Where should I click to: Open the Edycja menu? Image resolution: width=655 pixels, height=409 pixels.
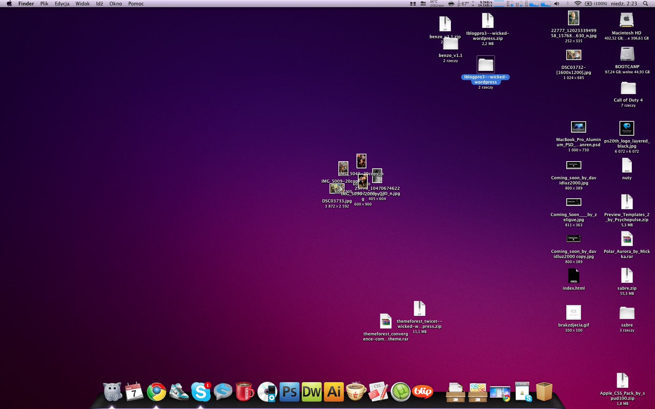62,4
